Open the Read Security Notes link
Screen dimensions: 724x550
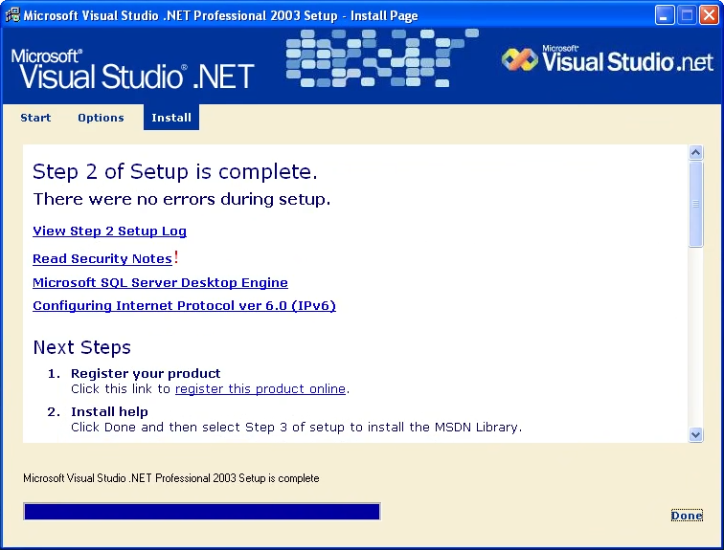pyautogui.click(x=102, y=259)
